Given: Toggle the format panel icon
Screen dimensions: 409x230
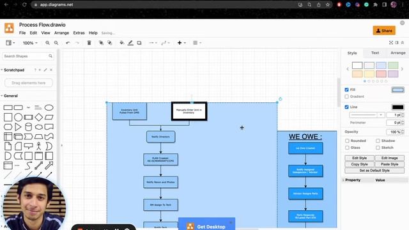Looking at the screenshot, I should 396,43.
